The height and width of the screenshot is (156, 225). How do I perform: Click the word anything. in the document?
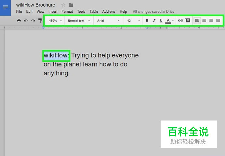57,73
